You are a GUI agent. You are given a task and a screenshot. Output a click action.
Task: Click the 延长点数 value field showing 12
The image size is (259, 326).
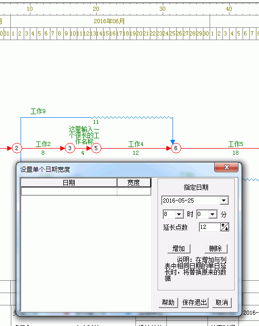pos(210,227)
